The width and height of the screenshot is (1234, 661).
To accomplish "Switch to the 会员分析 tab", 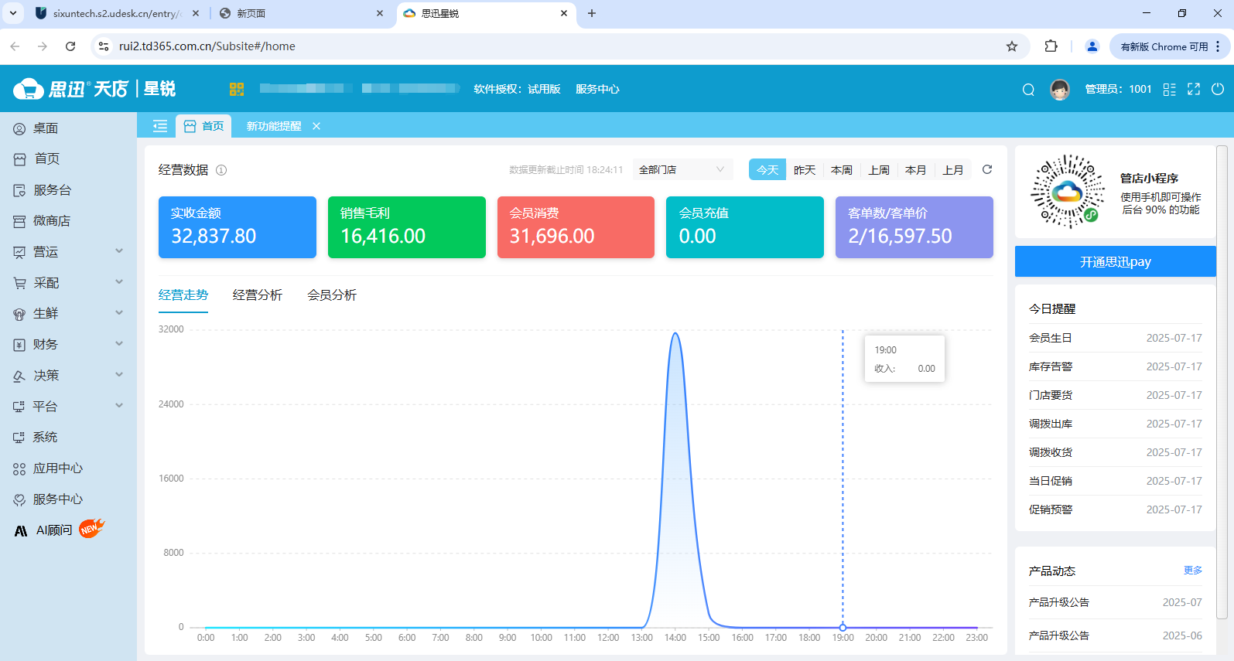I will [x=332, y=295].
